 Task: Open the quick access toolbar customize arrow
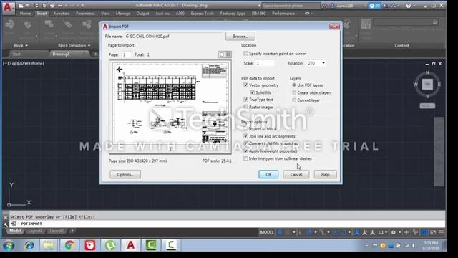point(83,6)
